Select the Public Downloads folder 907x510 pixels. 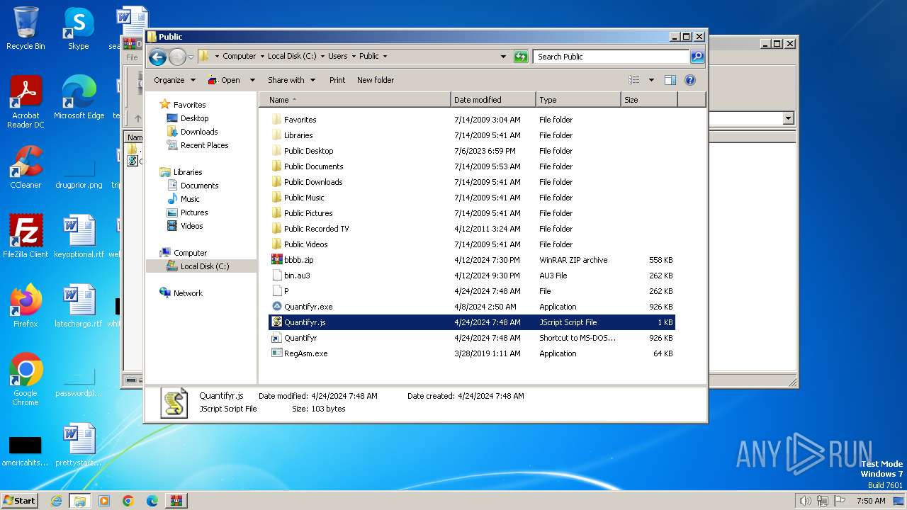pyautogui.click(x=472, y=182)
